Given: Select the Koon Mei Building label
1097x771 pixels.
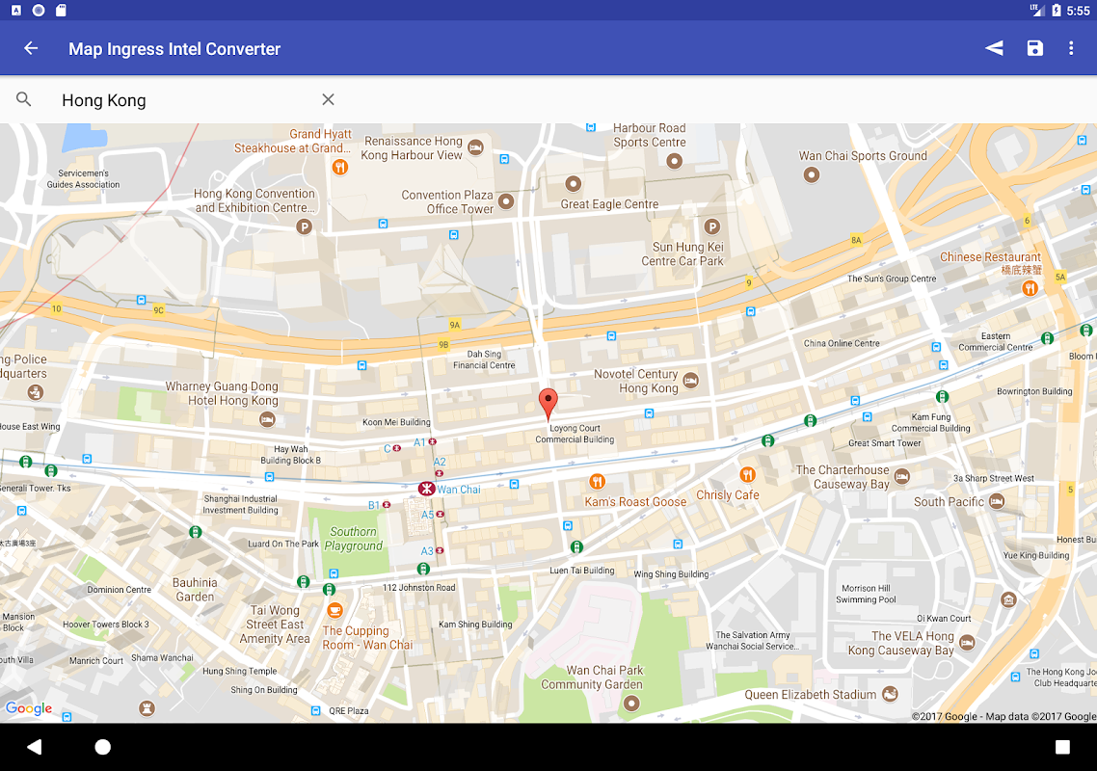Looking at the screenshot, I should [396, 422].
